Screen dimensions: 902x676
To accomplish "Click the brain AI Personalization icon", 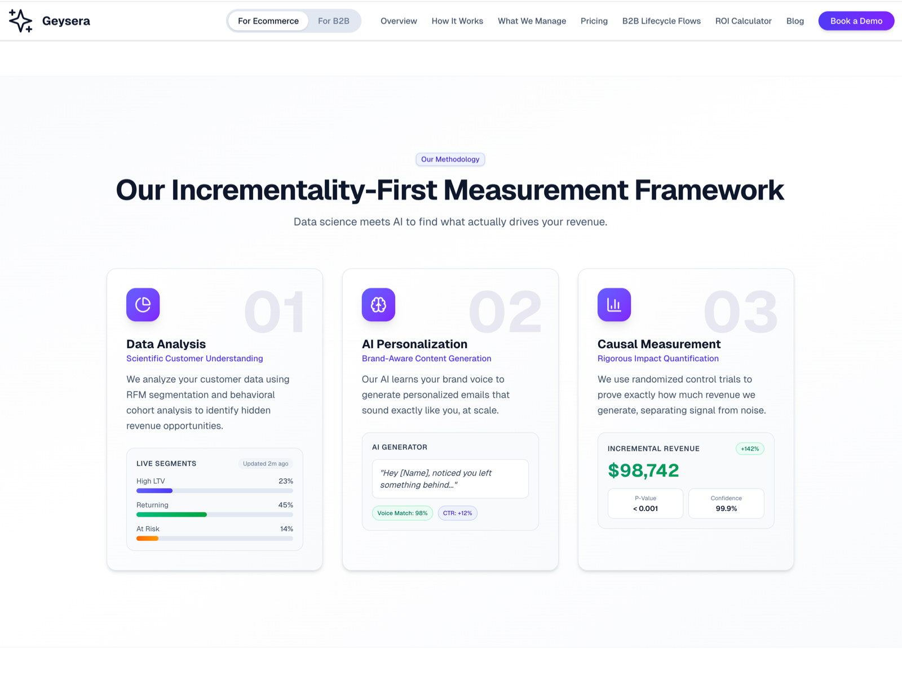I will pos(378,305).
